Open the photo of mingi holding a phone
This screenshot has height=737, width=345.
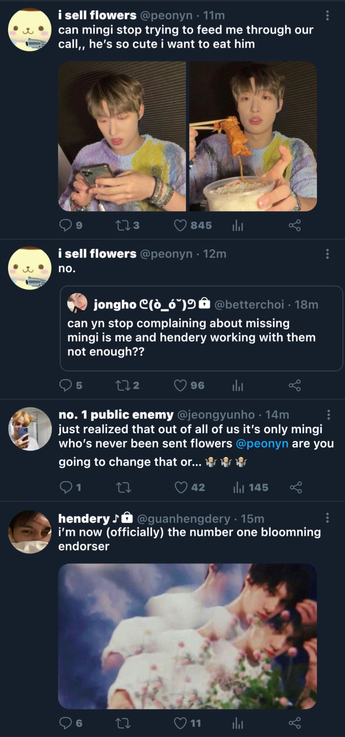click(122, 136)
